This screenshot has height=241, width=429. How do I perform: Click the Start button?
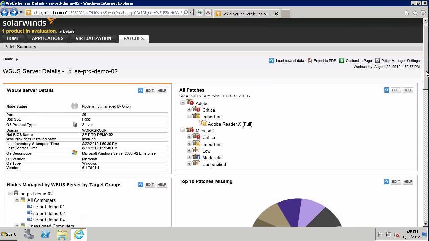click(x=8, y=234)
